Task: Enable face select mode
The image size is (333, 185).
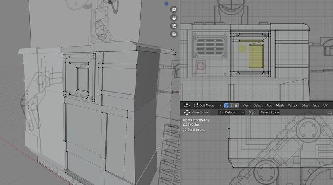Action: click(237, 105)
